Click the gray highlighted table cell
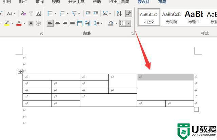The image size is (217, 140). click(x=165, y=77)
